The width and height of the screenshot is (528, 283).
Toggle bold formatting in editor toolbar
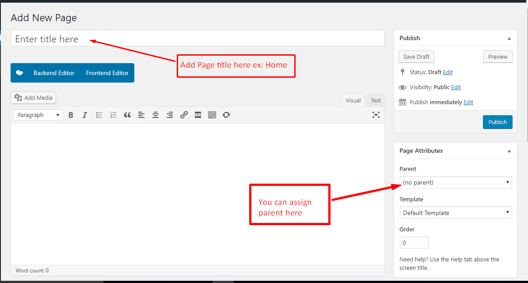[x=71, y=115]
